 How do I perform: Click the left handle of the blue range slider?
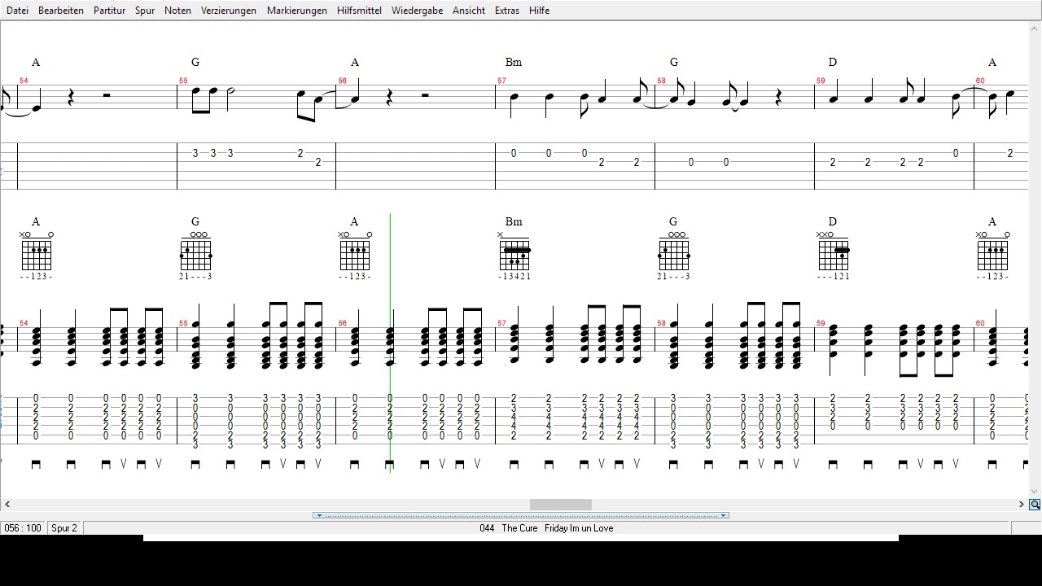click(x=319, y=515)
